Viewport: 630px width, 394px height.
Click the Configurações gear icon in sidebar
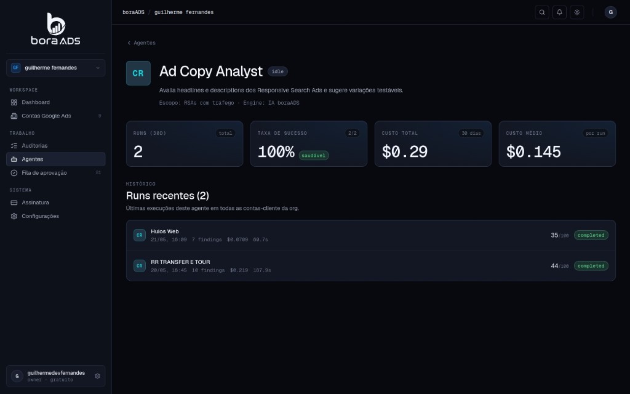[14, 216]
